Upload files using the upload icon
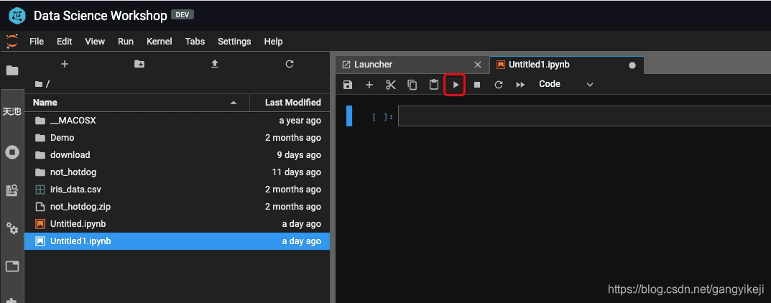771x303 pixels. pyautogui.click(x=214, y=64)
